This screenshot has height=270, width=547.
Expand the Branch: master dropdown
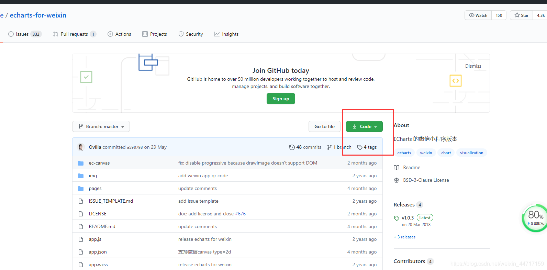[x=101, y=126]
